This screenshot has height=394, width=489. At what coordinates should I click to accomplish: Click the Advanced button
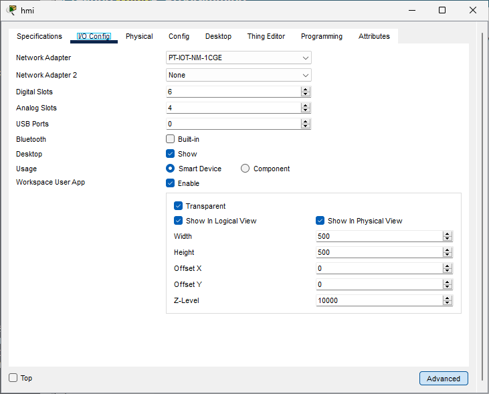(444, 379)
